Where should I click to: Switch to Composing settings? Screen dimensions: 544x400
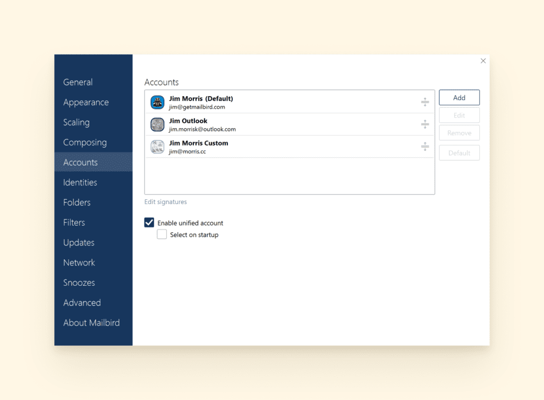tap(84, 142)
